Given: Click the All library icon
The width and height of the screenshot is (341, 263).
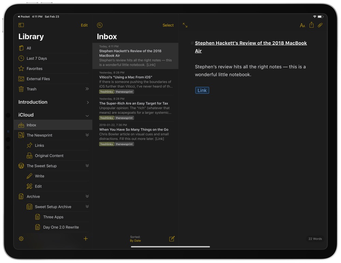Looking at the screenshot, I should (x=21, y=48).
